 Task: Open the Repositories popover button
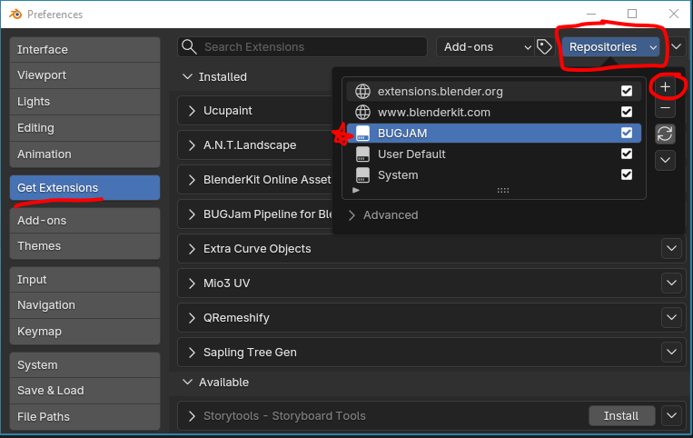[x=609, y=47]
